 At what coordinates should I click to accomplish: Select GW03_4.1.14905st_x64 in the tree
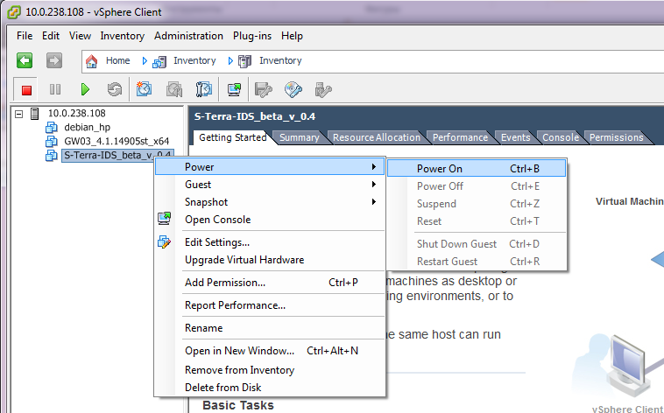coord(117,141)
